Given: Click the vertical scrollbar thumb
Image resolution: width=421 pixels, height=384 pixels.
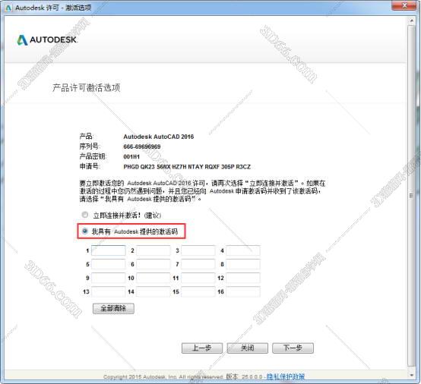Looking at the screenshot, I should pos(411,196).
